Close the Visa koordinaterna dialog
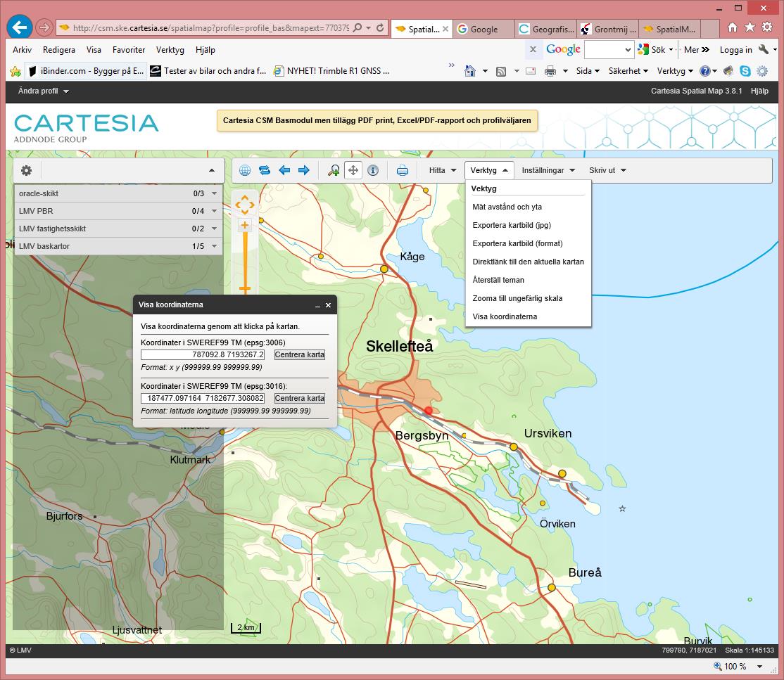Viewport: 784px width, 680px height. (x=329, y=305)
